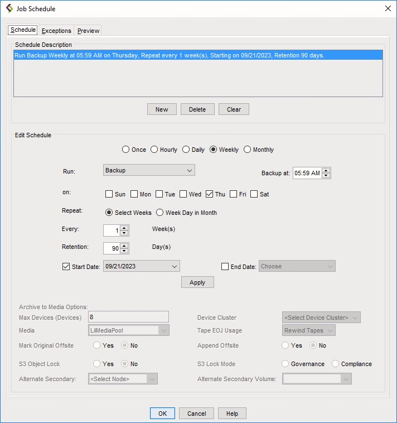Viewport: 397px width, 423px height.
Task: Click the Job Schedule app icon in title bar
Action: pos(9,8)
